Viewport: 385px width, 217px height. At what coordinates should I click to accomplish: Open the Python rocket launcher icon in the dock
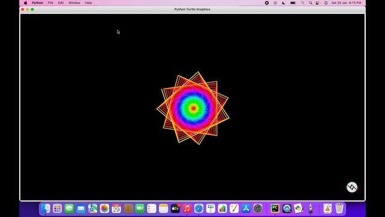(310, 209)
